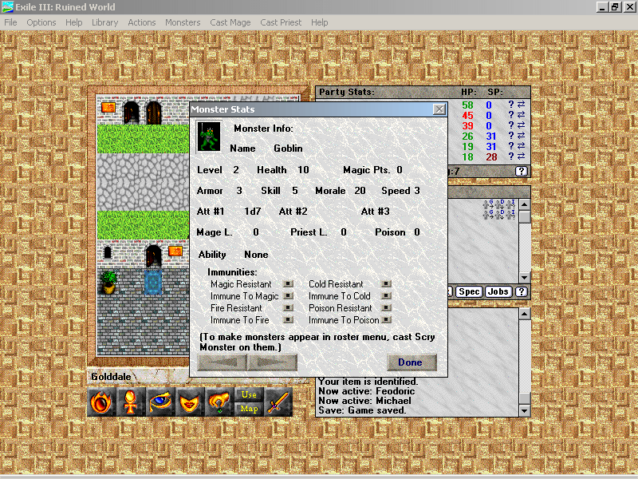This screenshot has width=638, height=479.
Task: Open the Monsters menu
Action: (x=183, y=22)
